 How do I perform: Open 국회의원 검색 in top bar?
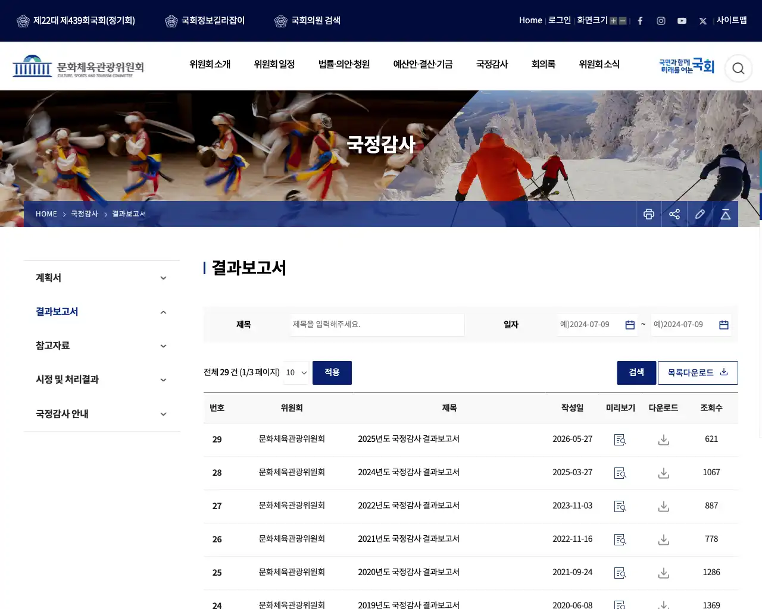(308, 21)
